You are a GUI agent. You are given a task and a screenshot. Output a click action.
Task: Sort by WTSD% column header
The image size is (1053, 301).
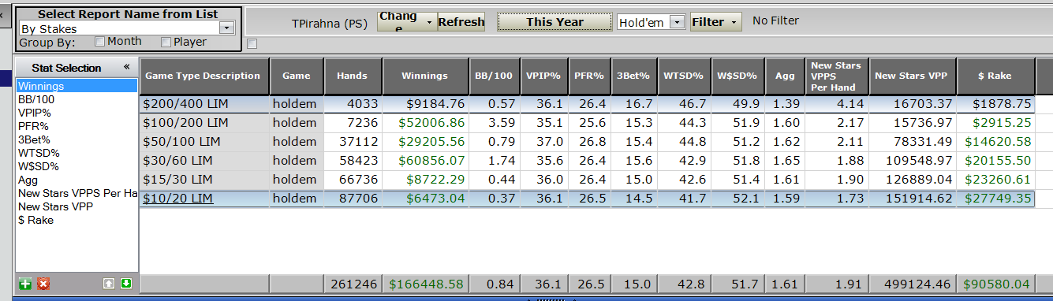(x=684, y=76)
